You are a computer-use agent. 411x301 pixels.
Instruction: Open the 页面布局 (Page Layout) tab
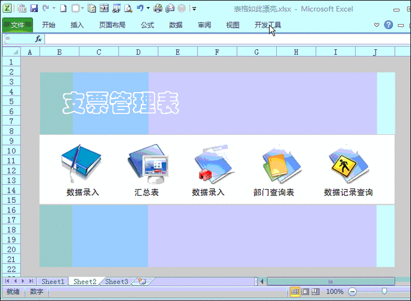[x=112, y=25]
